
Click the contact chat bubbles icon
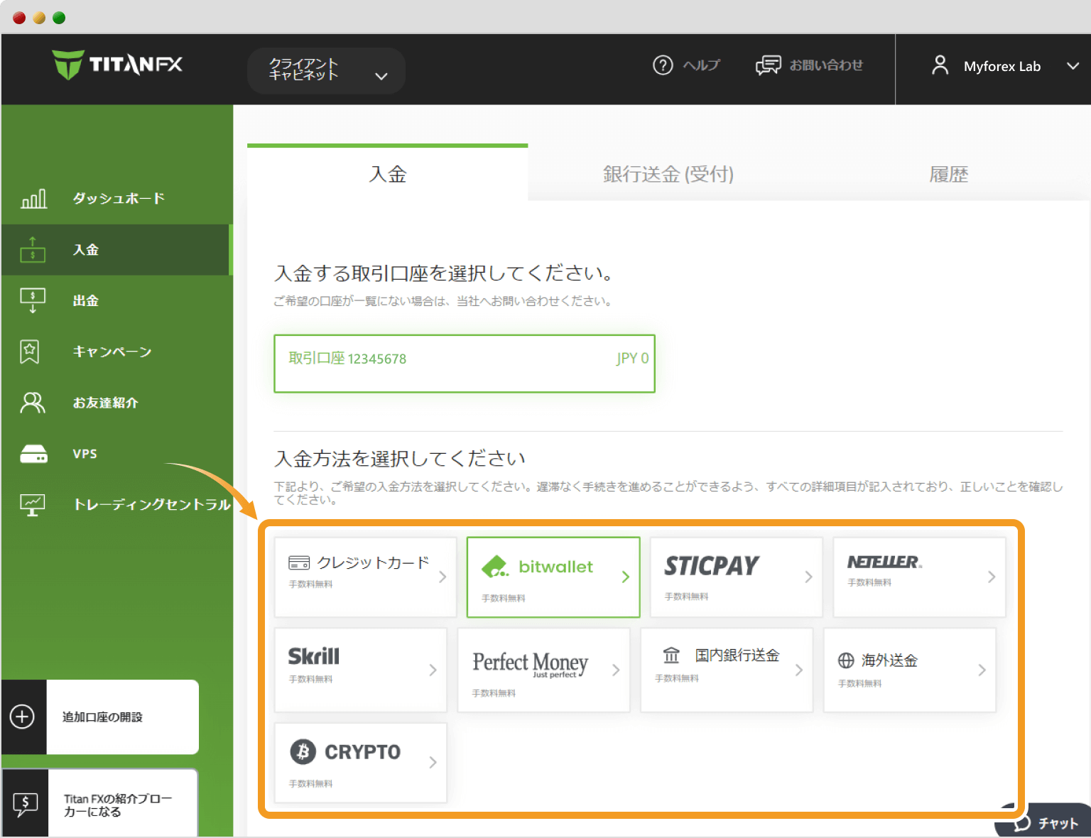[x=768, y=65]
